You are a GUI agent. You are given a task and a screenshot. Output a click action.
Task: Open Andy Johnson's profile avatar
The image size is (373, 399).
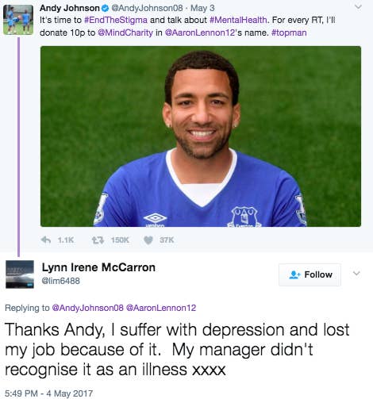pyautogui.click(x=18, y=20)
